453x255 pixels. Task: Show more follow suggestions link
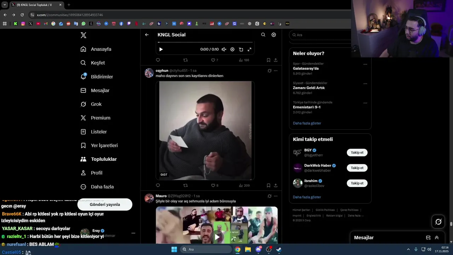click(x=307, y=197)
